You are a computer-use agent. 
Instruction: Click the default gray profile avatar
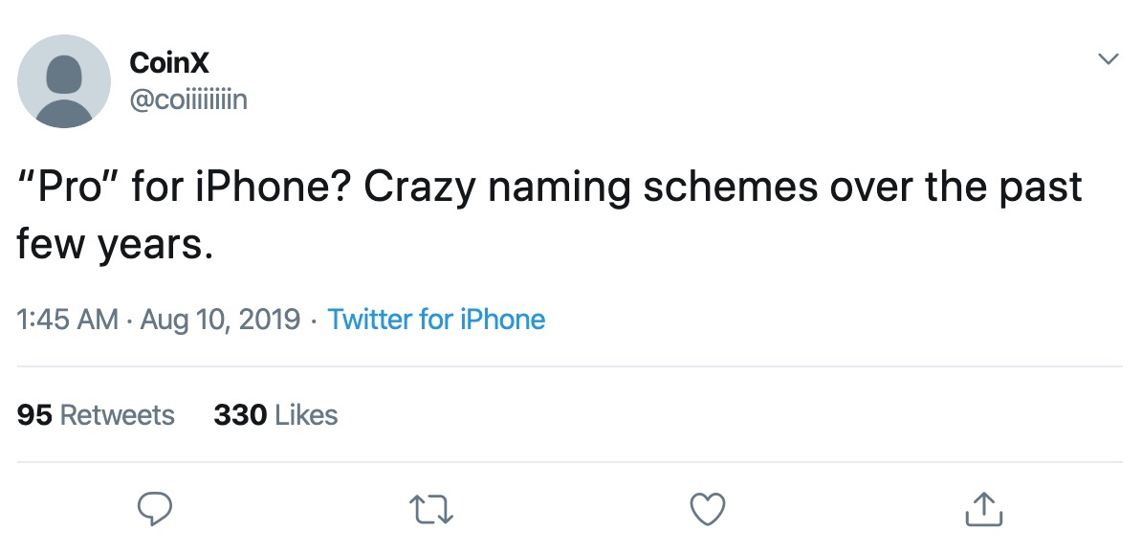[64, 81]
